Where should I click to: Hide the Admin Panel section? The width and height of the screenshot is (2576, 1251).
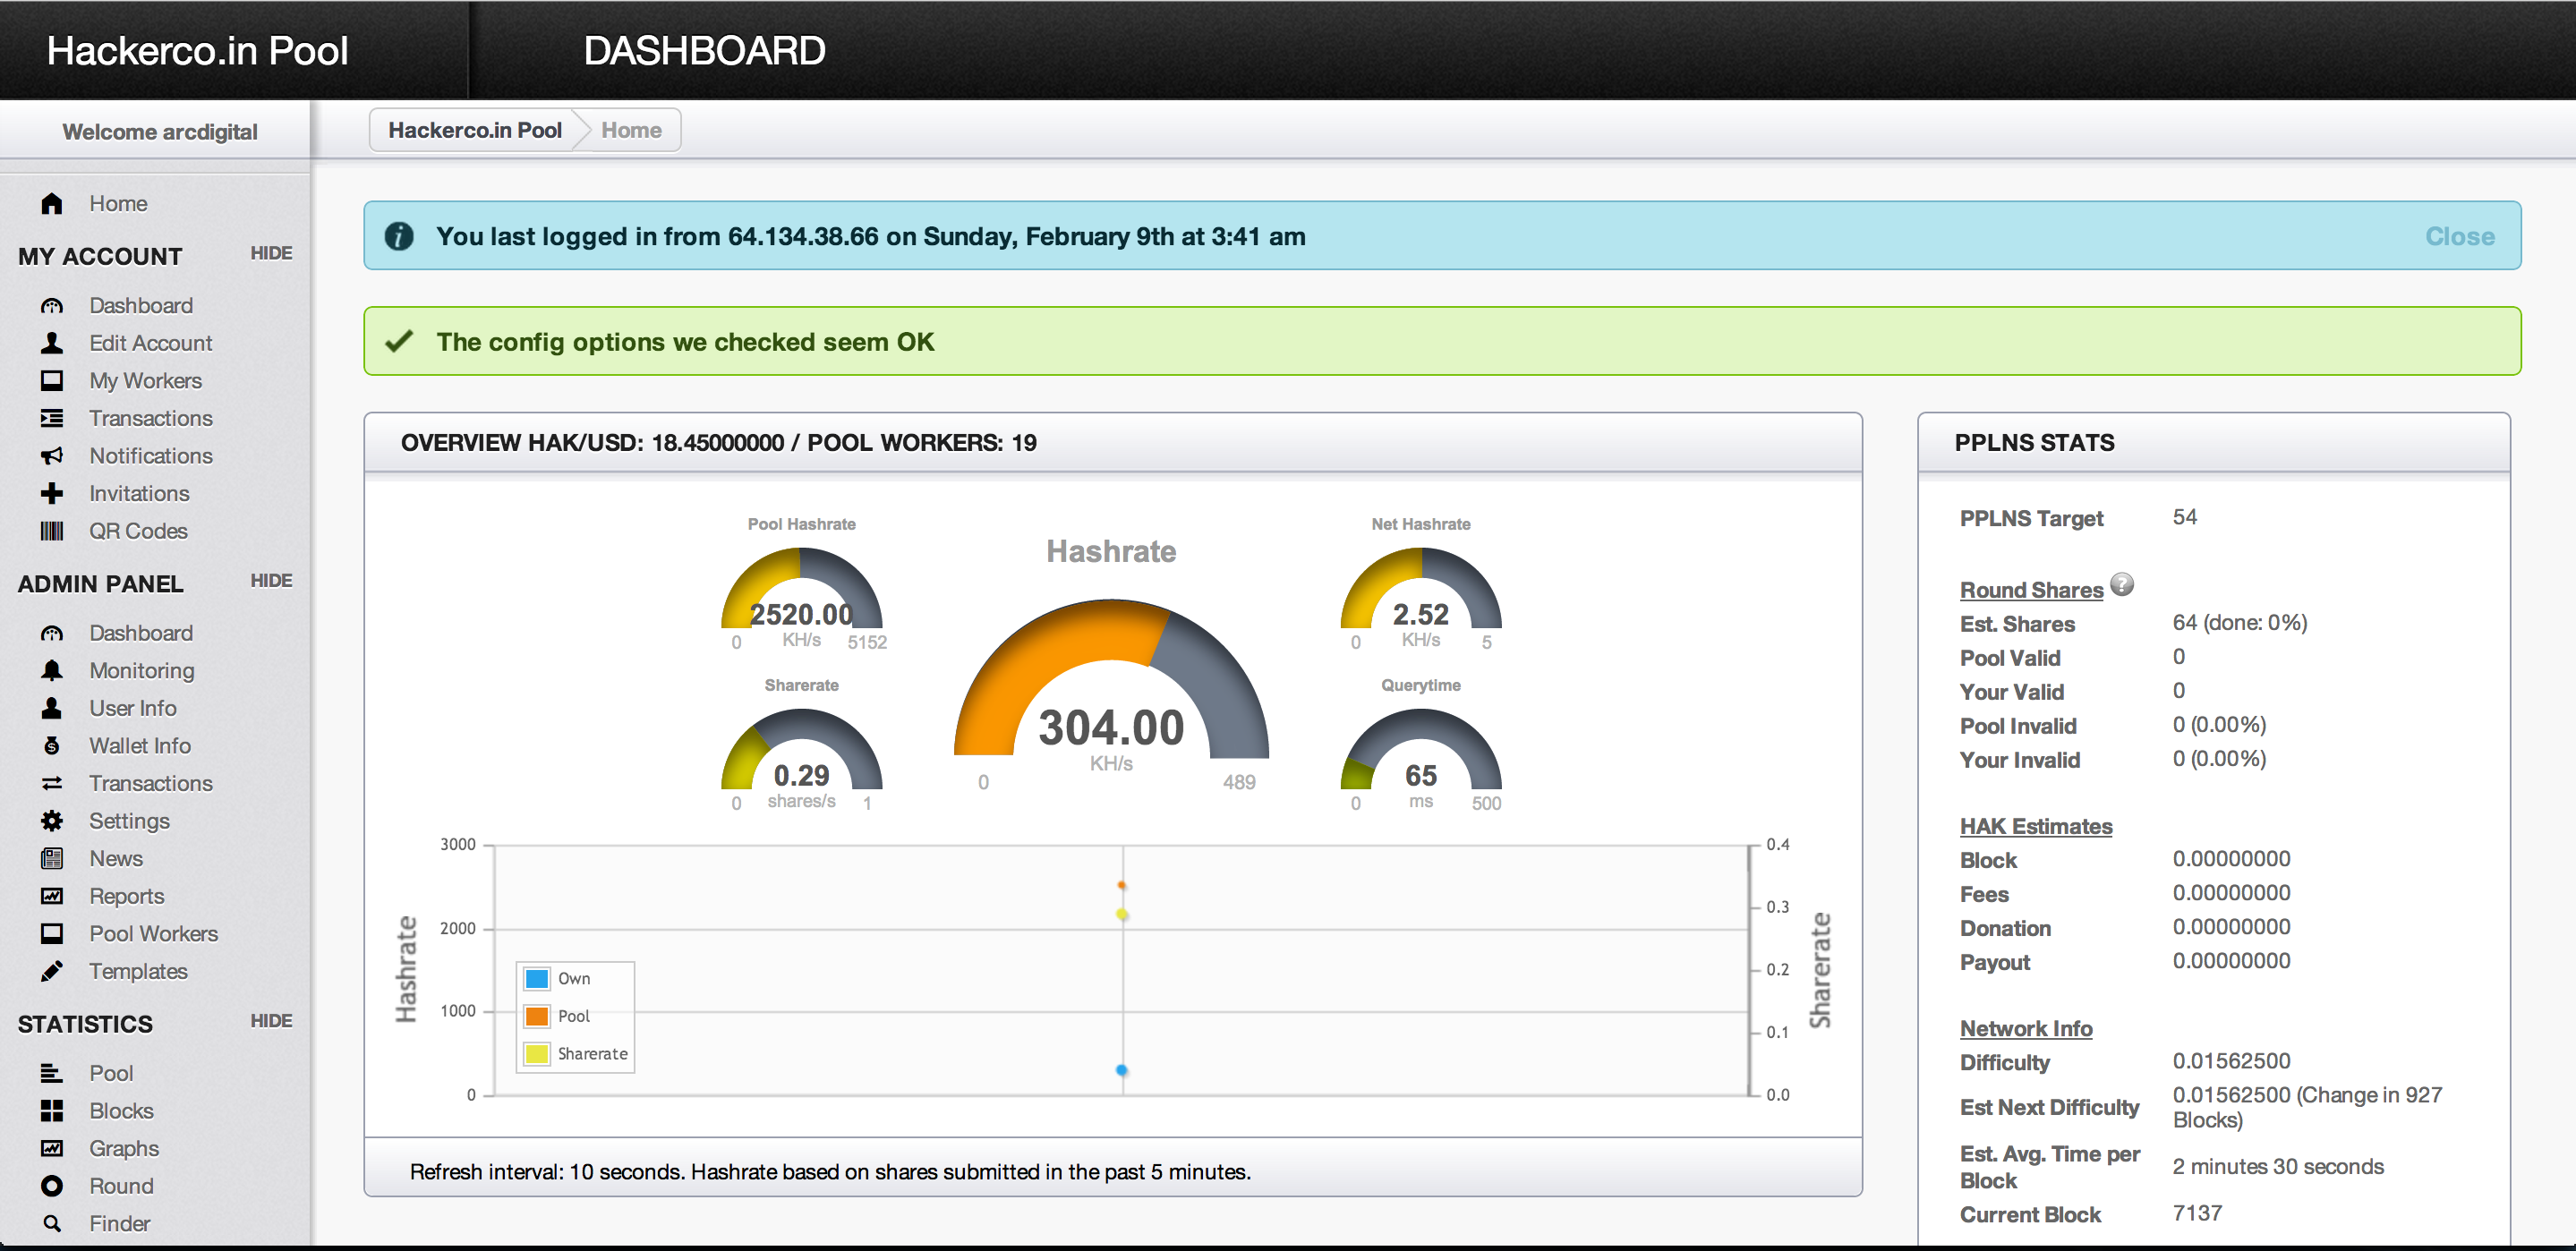(271, 581)
